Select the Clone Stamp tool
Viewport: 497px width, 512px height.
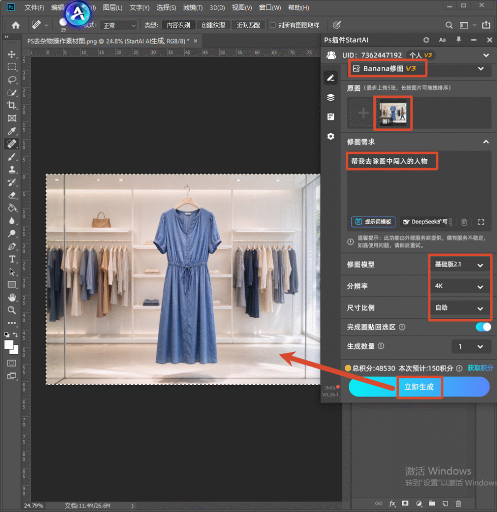click(x=12, y=169)
